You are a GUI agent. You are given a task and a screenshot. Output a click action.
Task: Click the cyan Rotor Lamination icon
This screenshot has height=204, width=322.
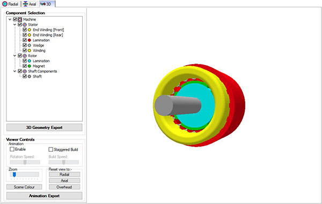pyautogui.click(x=30, y=61)
